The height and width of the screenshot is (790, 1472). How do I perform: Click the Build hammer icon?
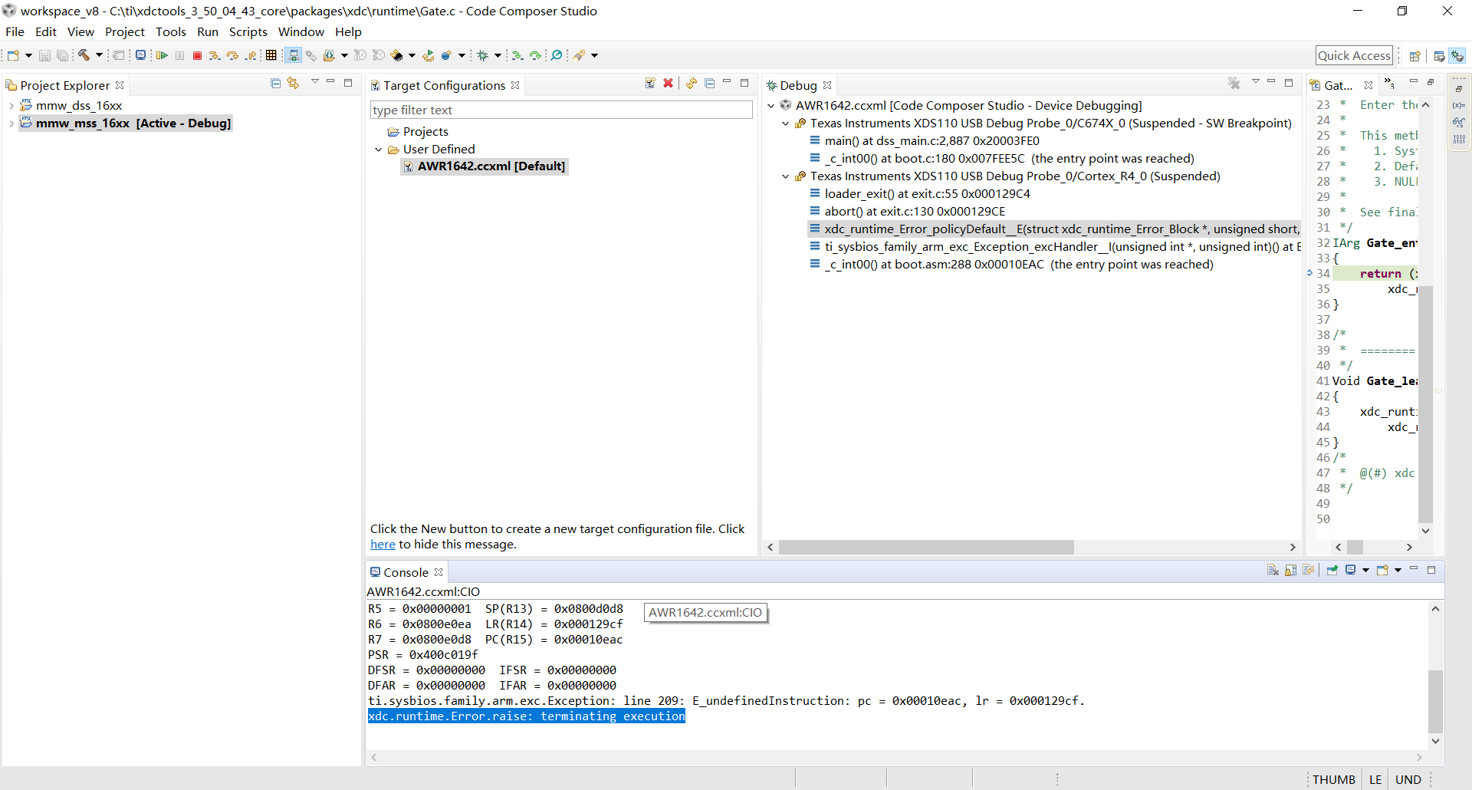point(84,55)
